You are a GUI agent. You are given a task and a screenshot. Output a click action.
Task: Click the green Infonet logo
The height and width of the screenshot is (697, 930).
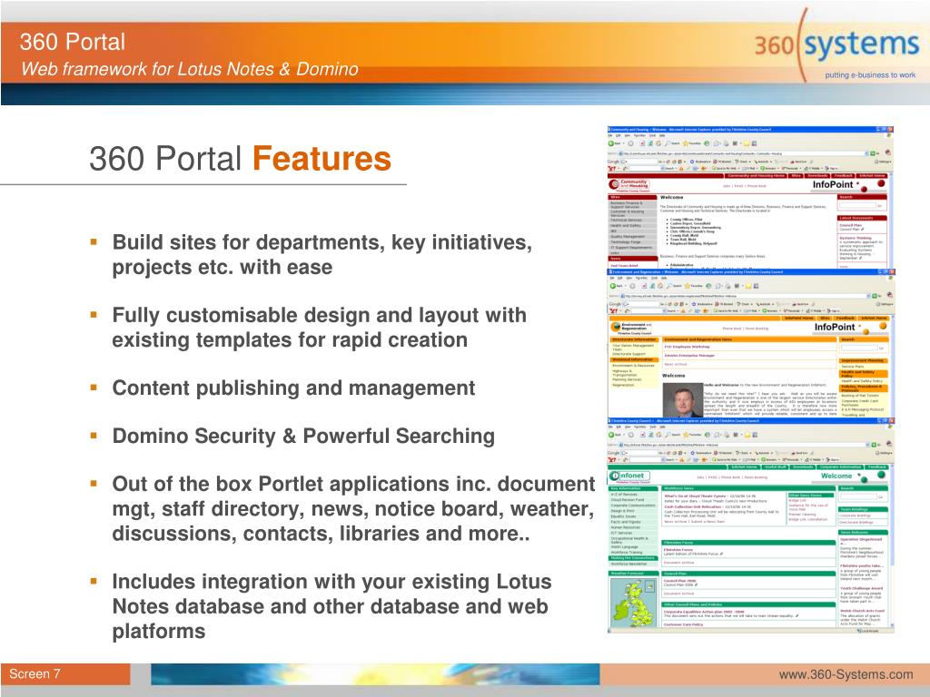(x=629, y=476)
